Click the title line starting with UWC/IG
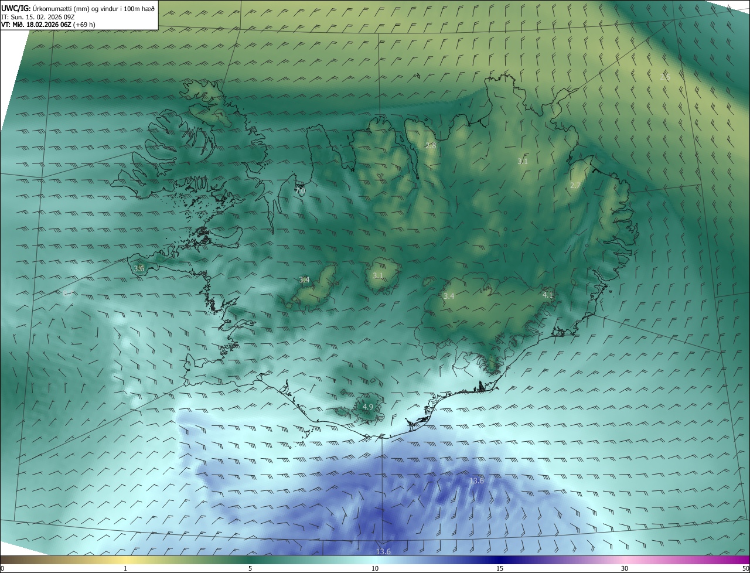Screen dimensions: 750x573 [x=78, y=8]
